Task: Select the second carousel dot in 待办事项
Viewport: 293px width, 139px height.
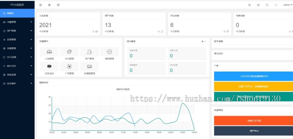Action: 205,41
